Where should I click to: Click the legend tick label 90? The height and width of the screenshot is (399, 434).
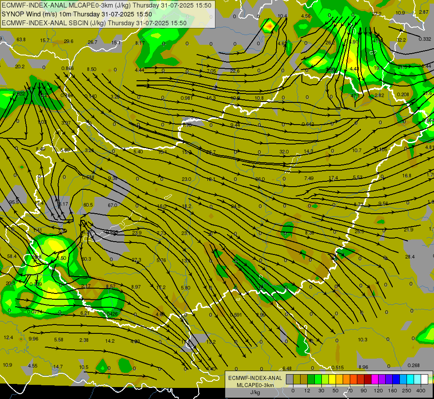[364, 391]
